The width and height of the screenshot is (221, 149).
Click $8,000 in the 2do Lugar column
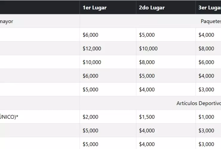[x=147, y=62]
